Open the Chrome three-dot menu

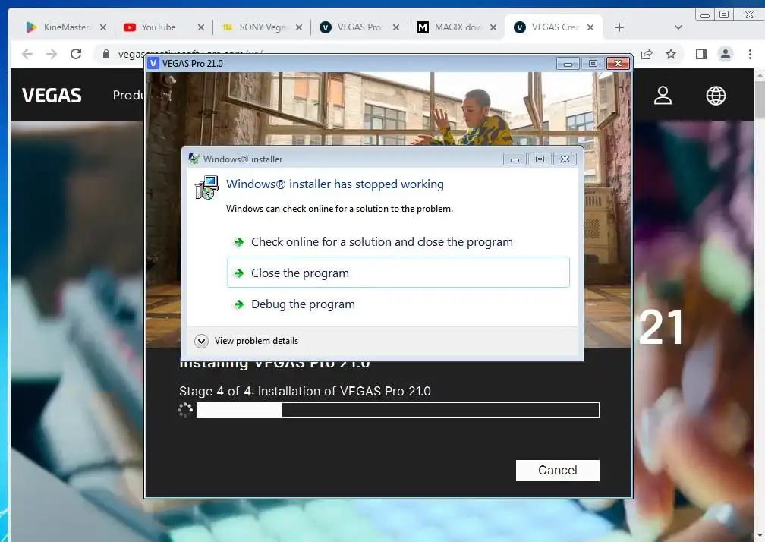tap(750, 54)
